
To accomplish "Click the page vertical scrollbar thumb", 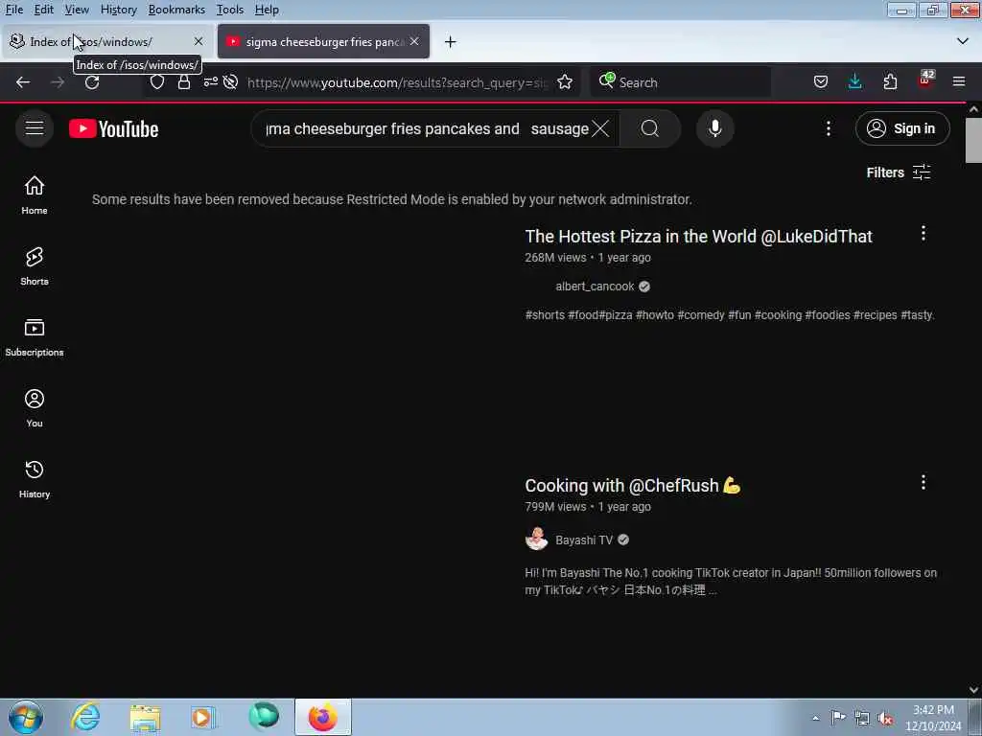I will click(x=973, y=140).
